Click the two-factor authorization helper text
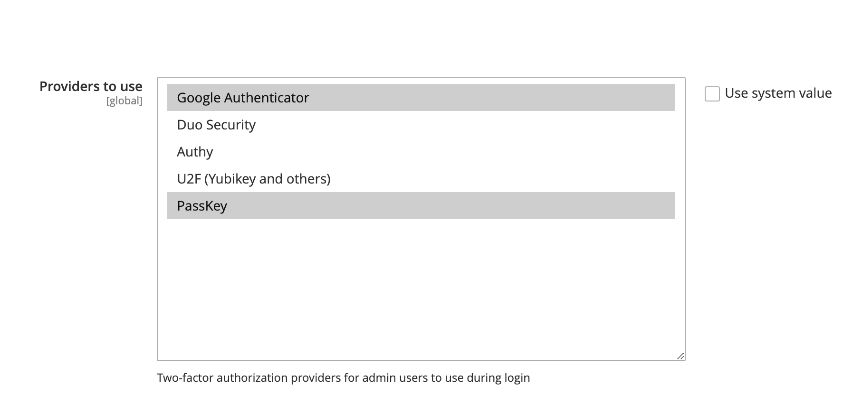The width and height of the screenshot is (862, 405). (x=344, y=378)
